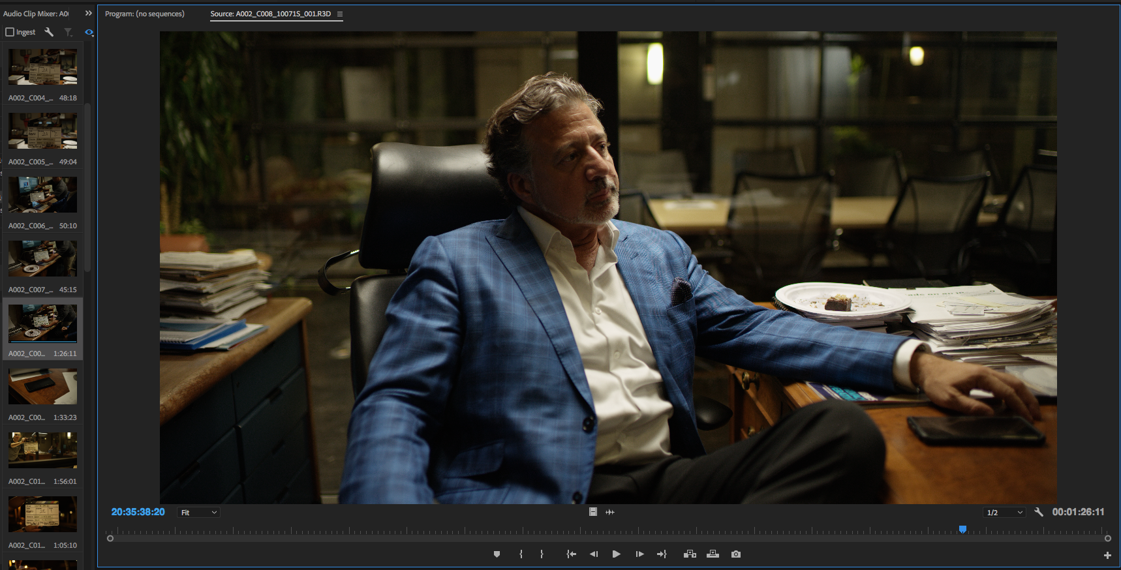Open Source panel menu next to the R3D title
Viewport: 1121px width, 570px height.
click(340, 14)
